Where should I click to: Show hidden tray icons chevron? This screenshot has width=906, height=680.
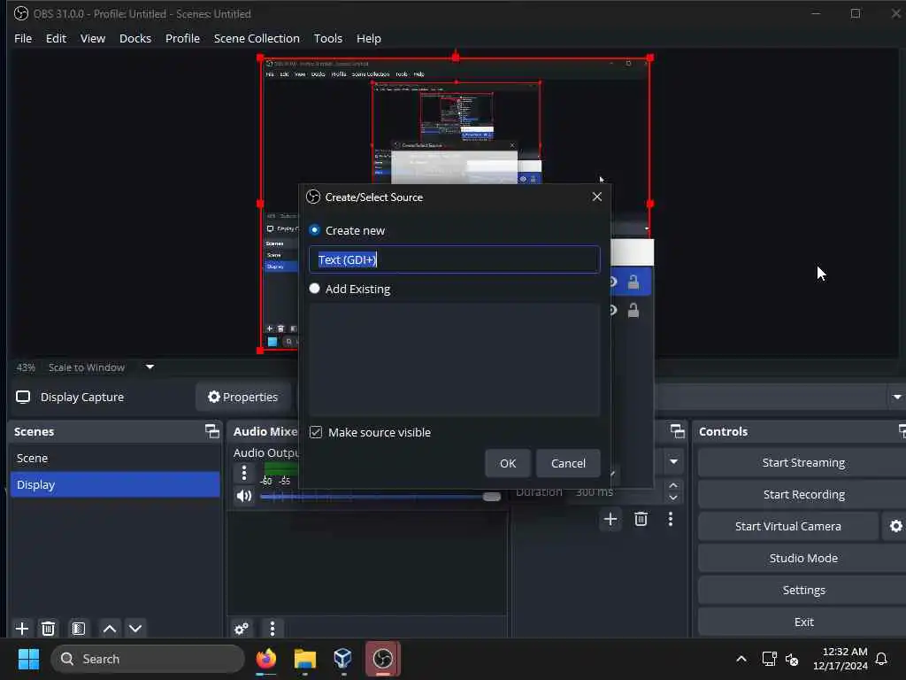coord(741,659)
